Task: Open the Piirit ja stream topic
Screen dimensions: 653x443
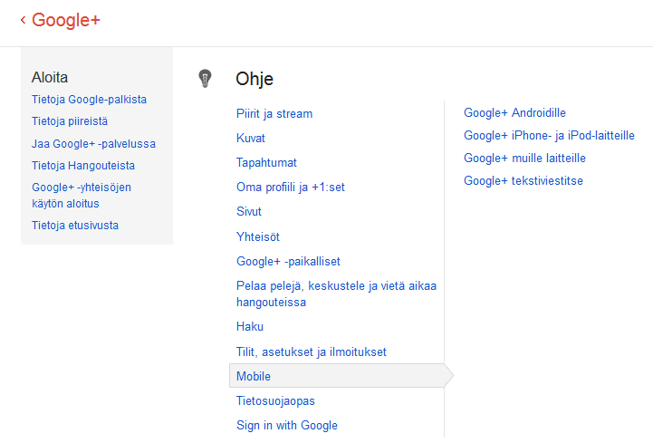Action: (274, 114)
